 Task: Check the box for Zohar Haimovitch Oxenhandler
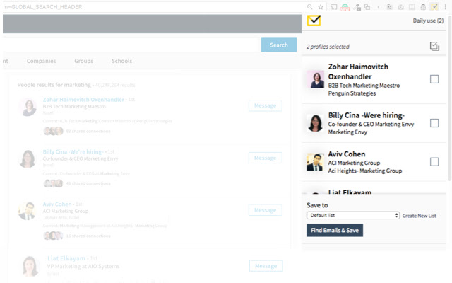coord(434,79)
